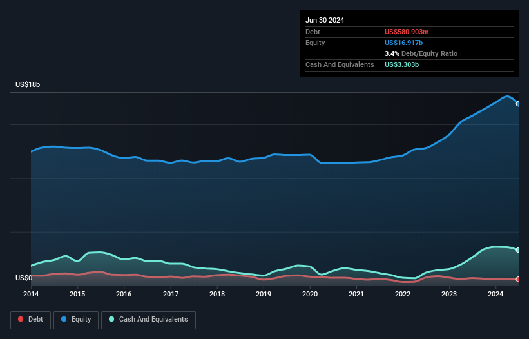Image resolution: width=529 pixels, height=339 pixels.
Task: Click the 2014 x-axis label
Action: tap(31, 294)
